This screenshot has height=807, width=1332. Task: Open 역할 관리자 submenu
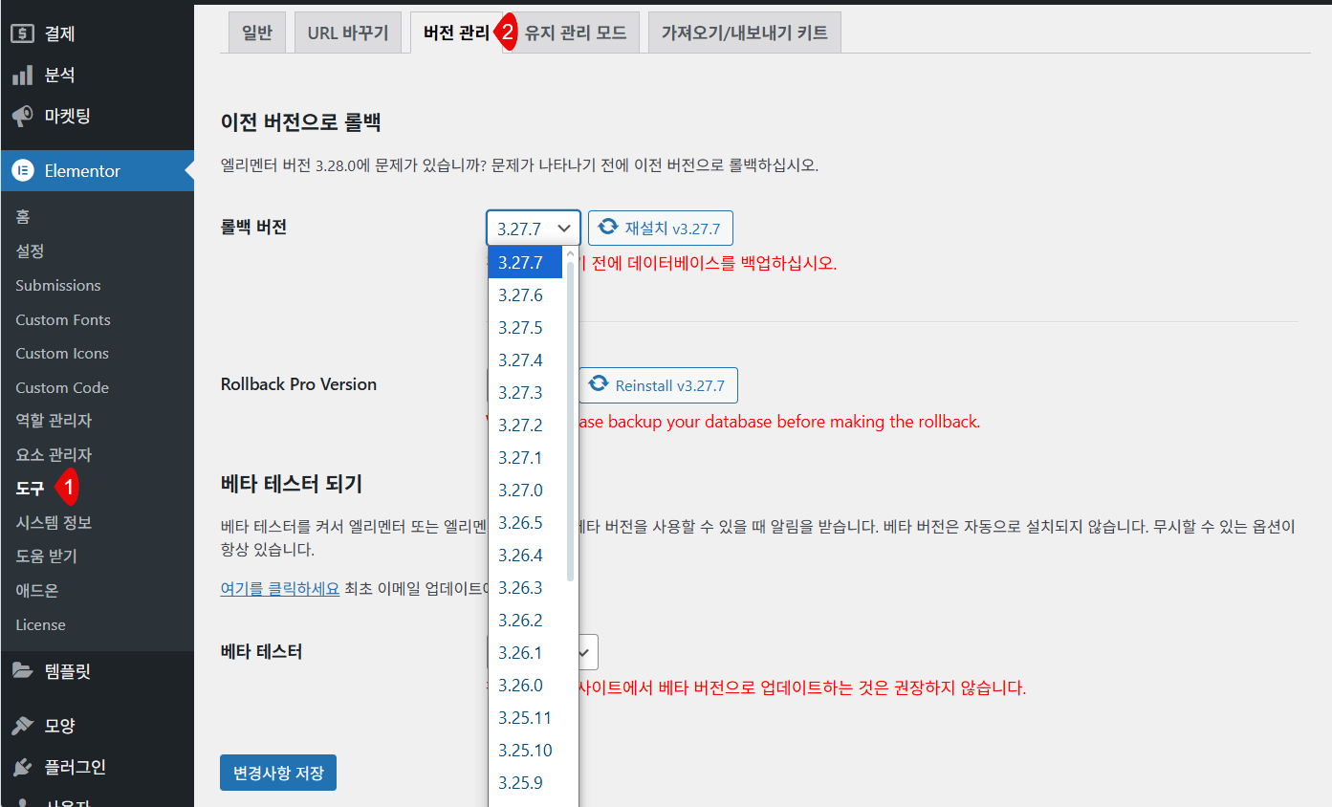click(x=54, y=421)
